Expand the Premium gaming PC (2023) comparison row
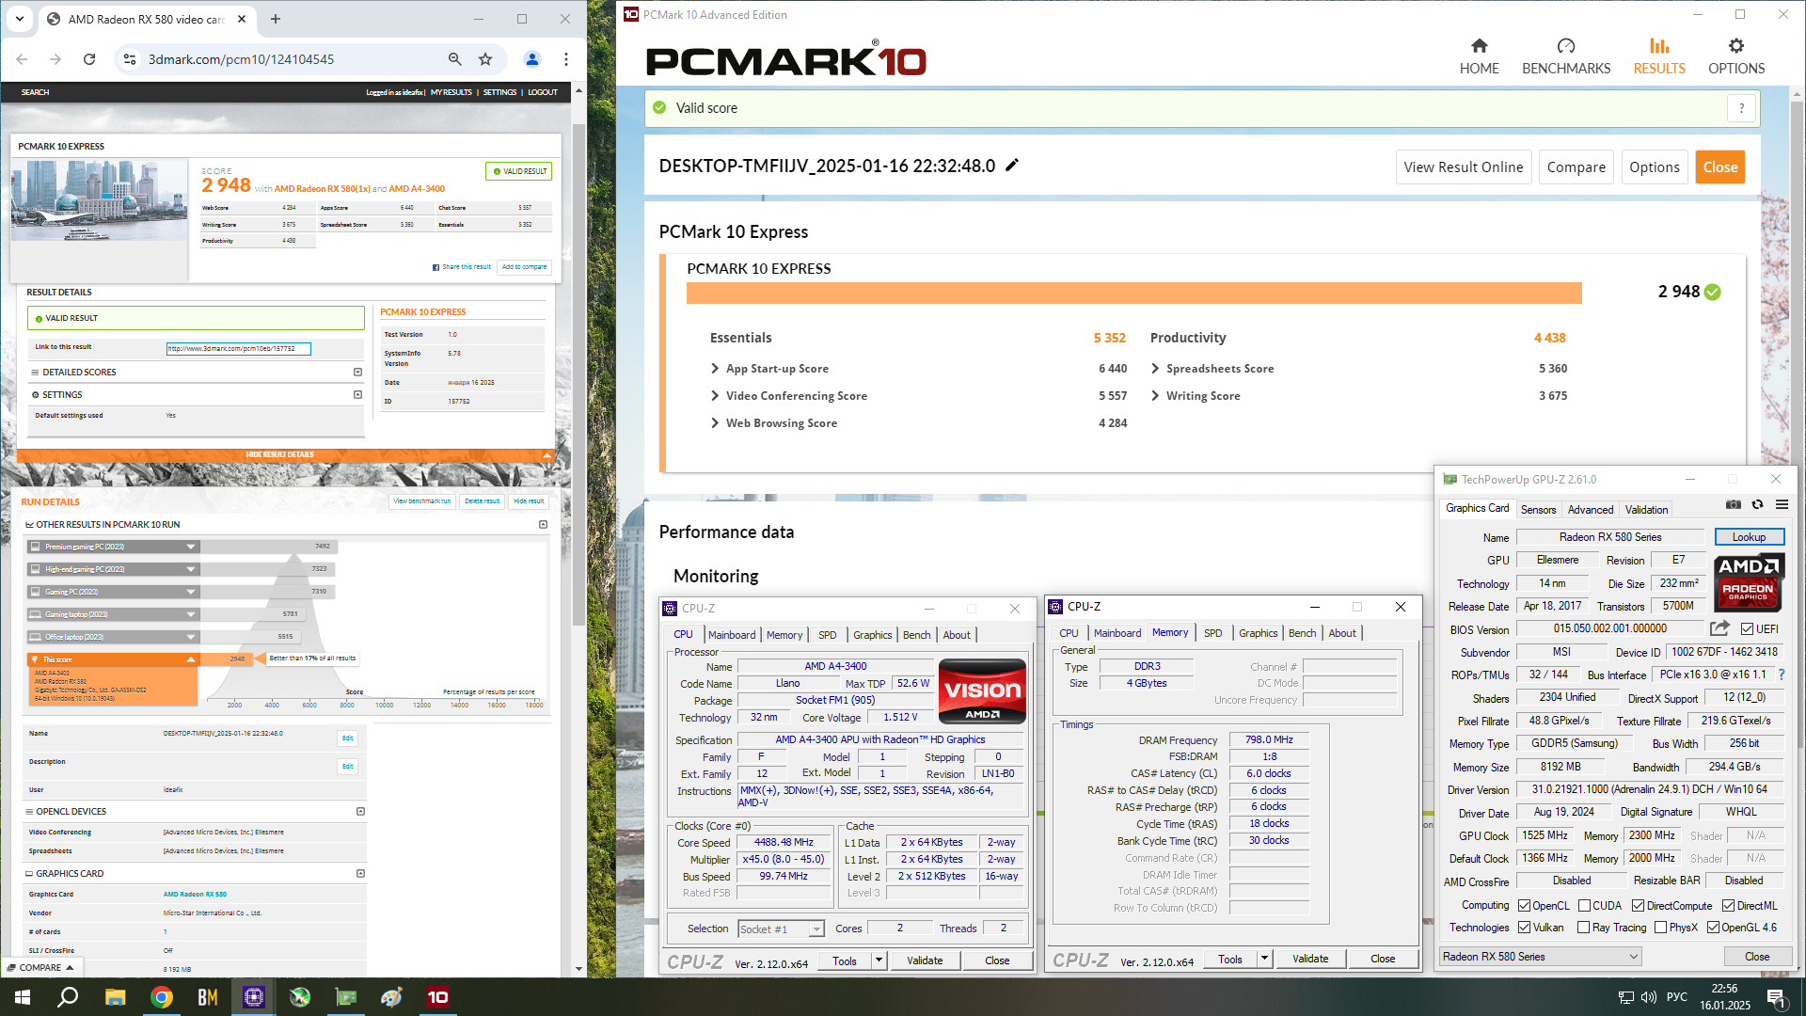 [x=191, y=547]
